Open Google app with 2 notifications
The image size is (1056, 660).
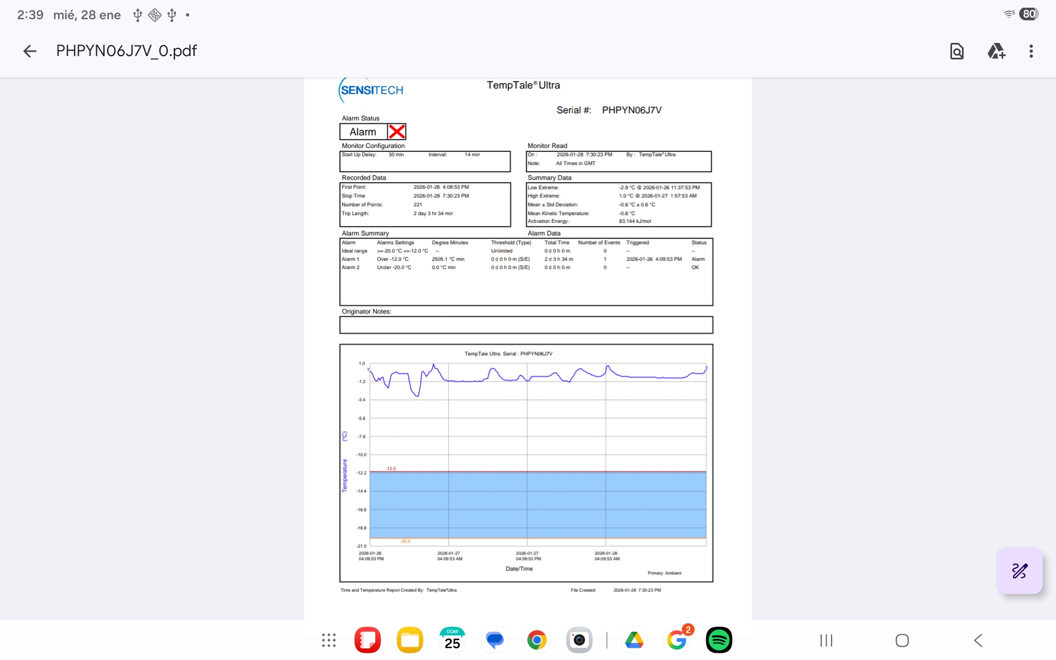click(676, 640)
